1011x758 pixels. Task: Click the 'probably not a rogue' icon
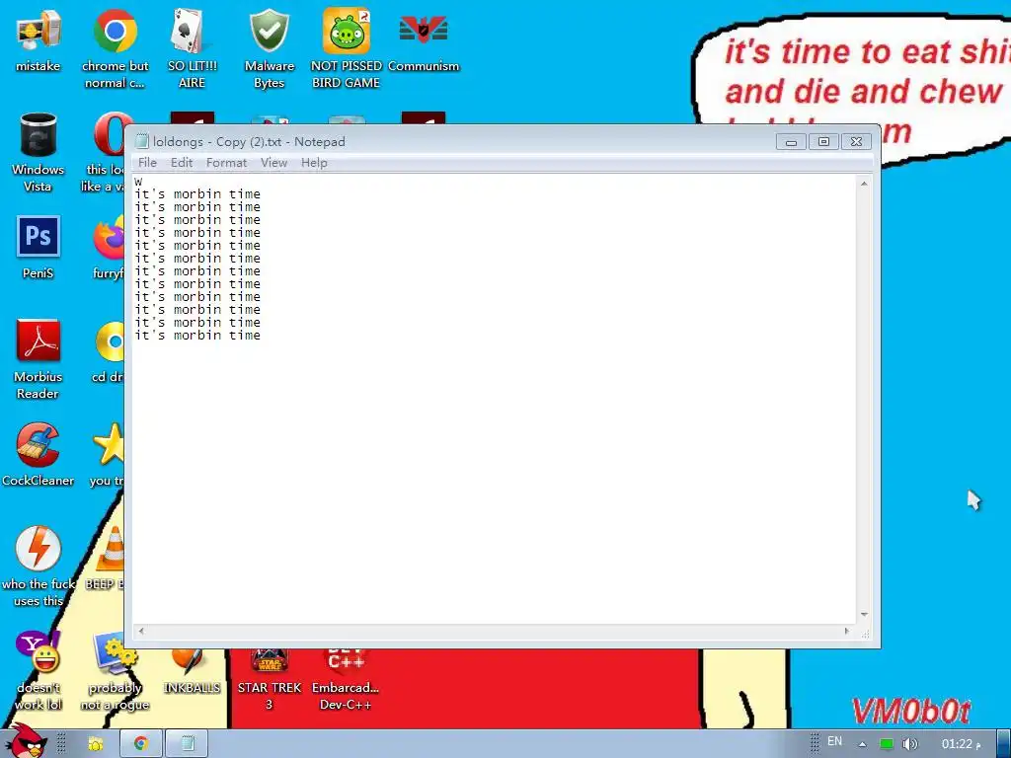pos(115,670)
